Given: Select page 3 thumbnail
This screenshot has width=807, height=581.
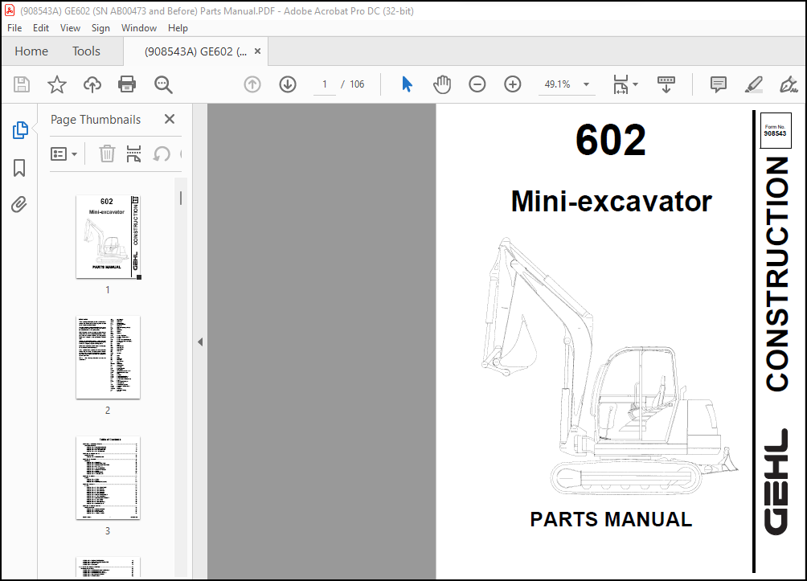Looking at the screenshot, I should [x=108, y=477].
